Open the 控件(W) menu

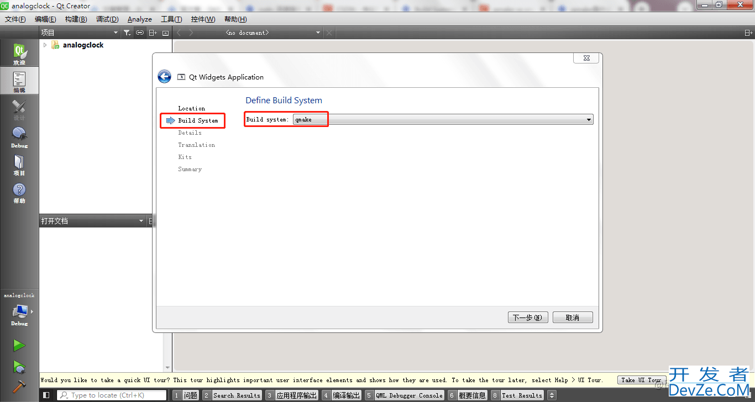click(x=203, y=19)
